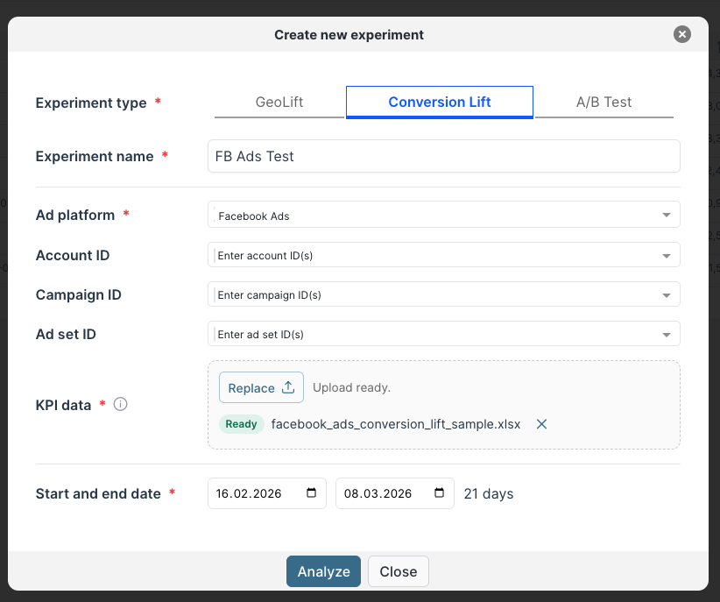Click the Close button at dialog bottom
The width and height of the screenshot is (720, 602).
point(398,571)
